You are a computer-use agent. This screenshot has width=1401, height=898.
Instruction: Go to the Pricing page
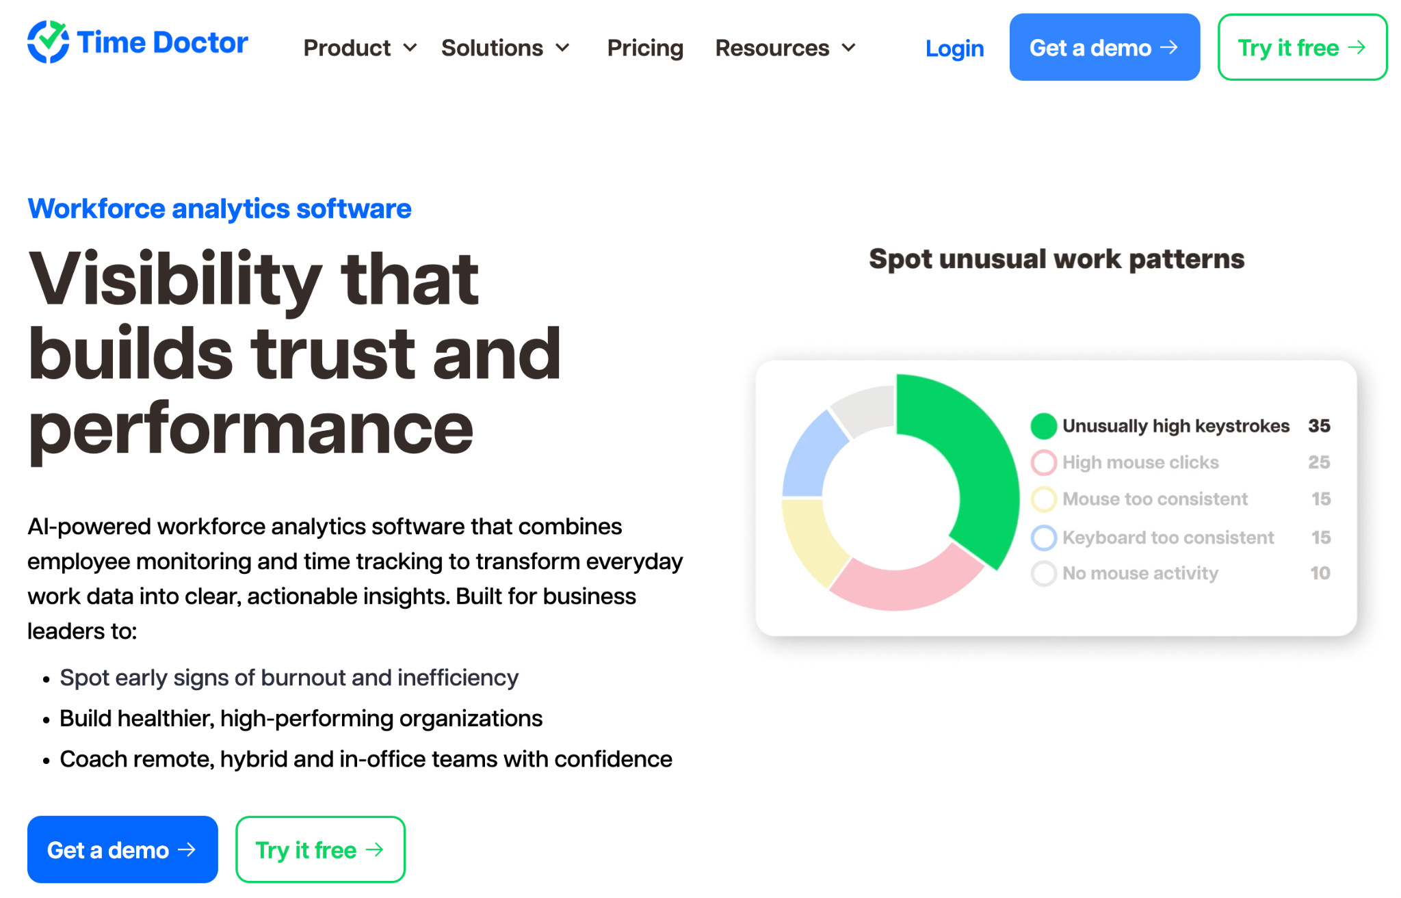point(645,48)
